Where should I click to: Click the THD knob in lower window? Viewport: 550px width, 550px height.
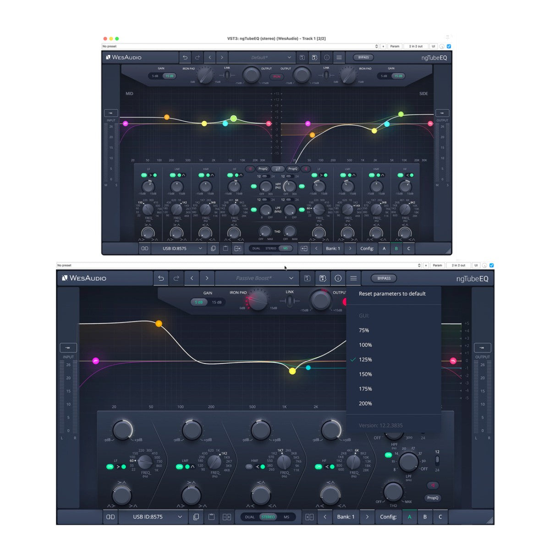pyautogui.click(x=393, y=492)
